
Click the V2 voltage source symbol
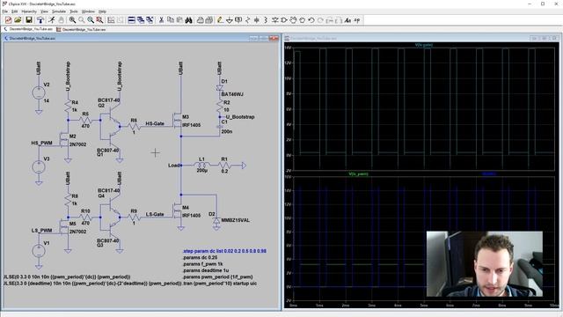pyautogui.click(x=39, y=92)
